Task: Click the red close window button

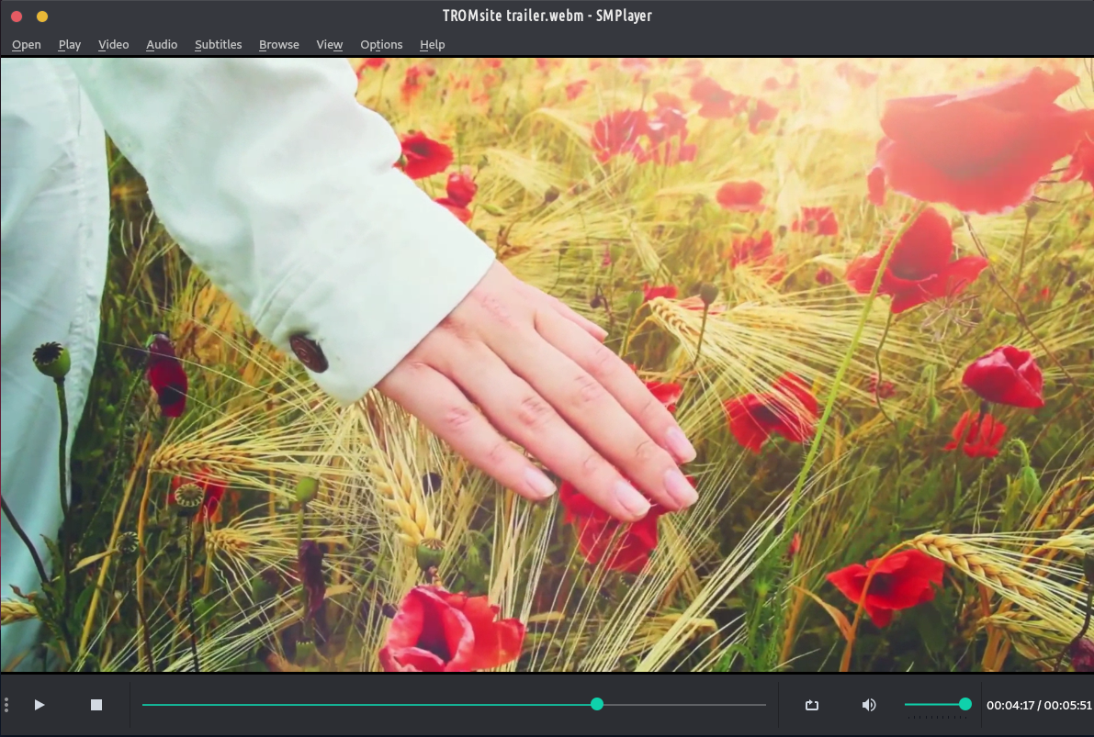Action: [17, 17]
